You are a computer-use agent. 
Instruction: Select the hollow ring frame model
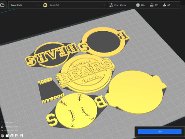click(x=104, y=42)
